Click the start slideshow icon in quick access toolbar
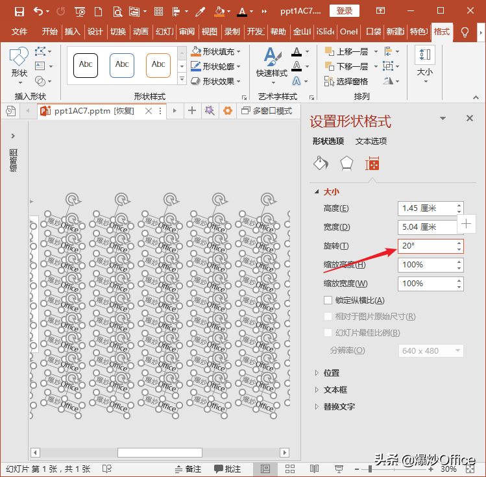 pyautogui.click(x=80, y=12)
